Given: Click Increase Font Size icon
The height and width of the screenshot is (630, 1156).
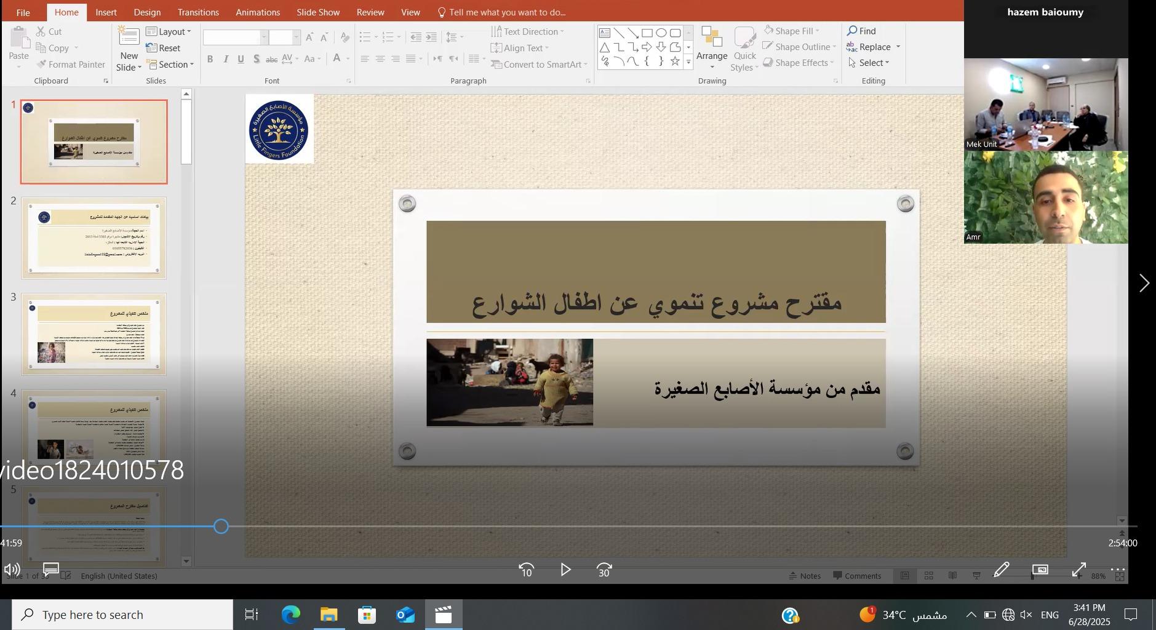Looking at the screenshot, I should 309,38.
